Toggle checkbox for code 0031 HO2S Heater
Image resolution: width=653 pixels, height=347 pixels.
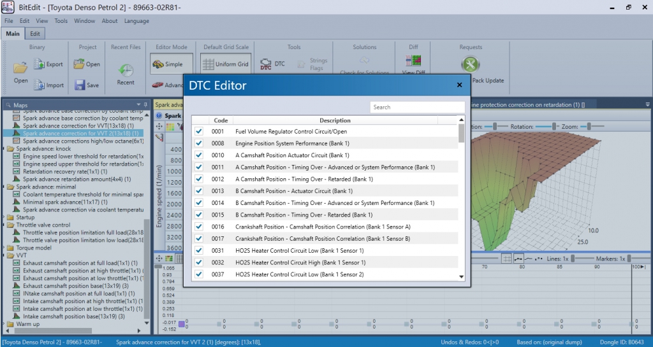tap(199, 251)
